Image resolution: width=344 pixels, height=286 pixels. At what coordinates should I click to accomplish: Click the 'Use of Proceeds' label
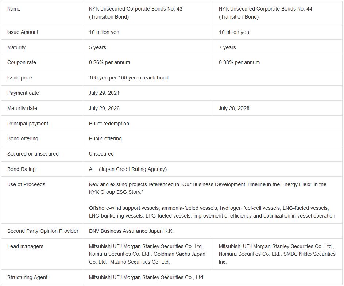pos(26,184)
